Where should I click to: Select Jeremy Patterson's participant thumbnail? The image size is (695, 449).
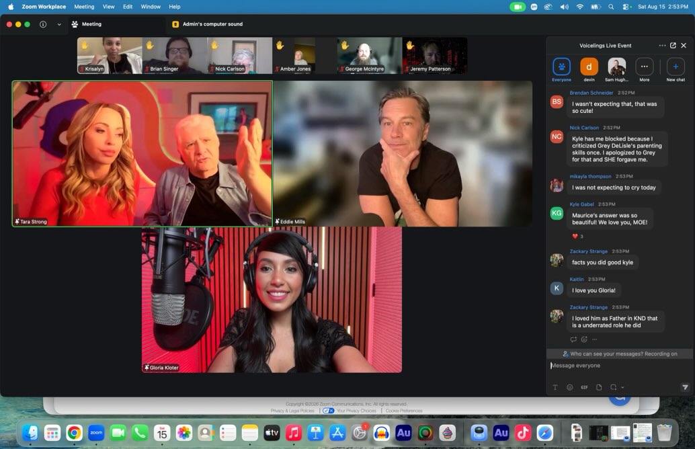pos(434,55)
